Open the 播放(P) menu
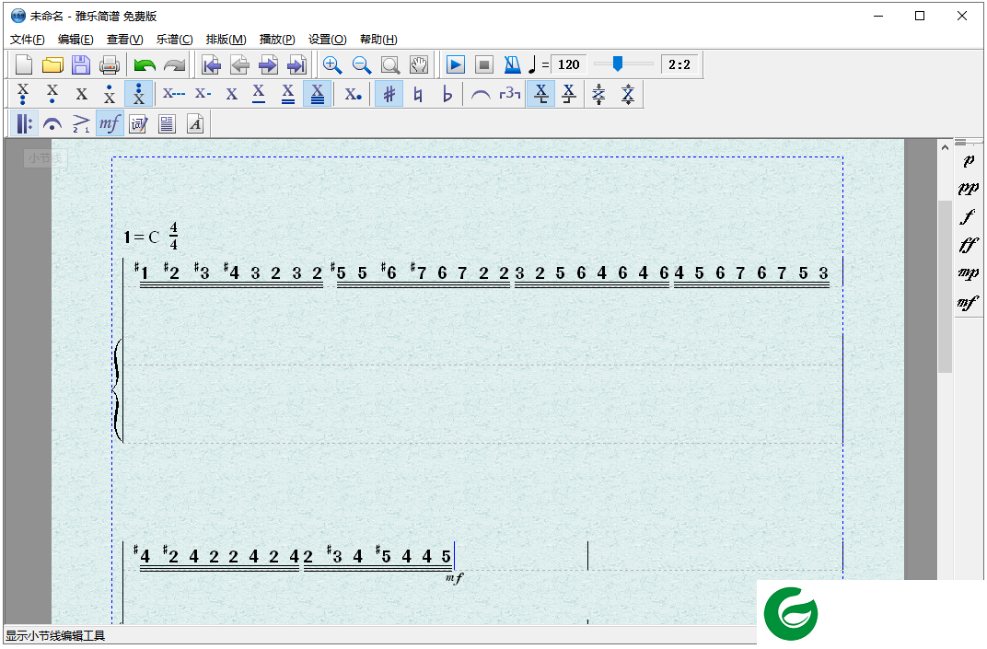 [277, 39]
